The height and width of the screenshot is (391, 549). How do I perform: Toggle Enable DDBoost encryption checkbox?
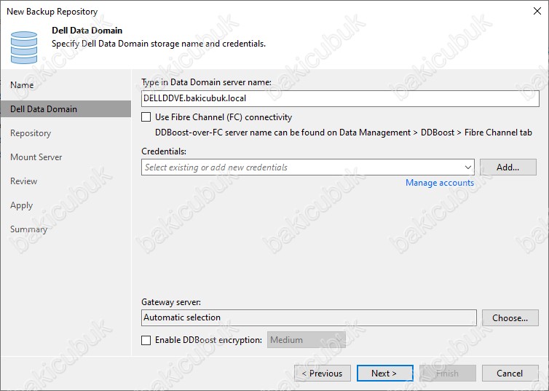(146, 340)
